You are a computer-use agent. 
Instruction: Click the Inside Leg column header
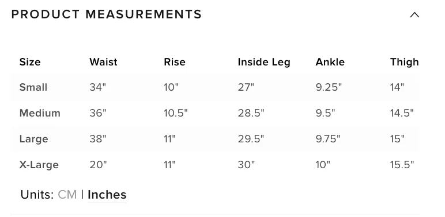264,62
